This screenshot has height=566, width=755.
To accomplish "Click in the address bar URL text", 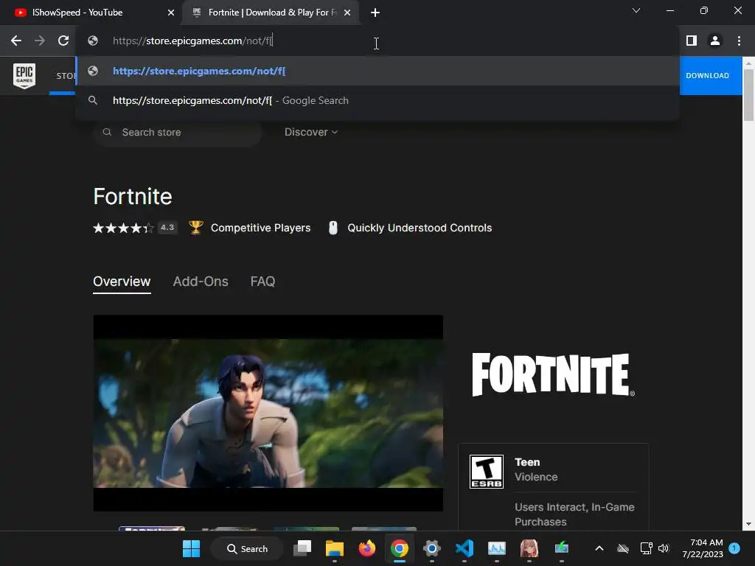I will click(x=192, y=41).
